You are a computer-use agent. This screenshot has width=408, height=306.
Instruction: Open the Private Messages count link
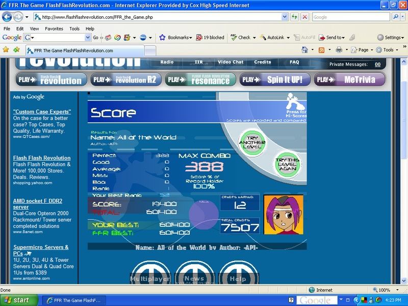377,64
